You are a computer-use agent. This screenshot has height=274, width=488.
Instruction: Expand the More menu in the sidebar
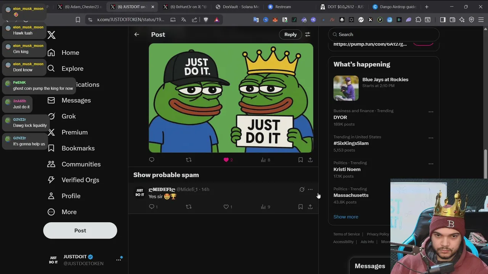(x=62, y=212)
